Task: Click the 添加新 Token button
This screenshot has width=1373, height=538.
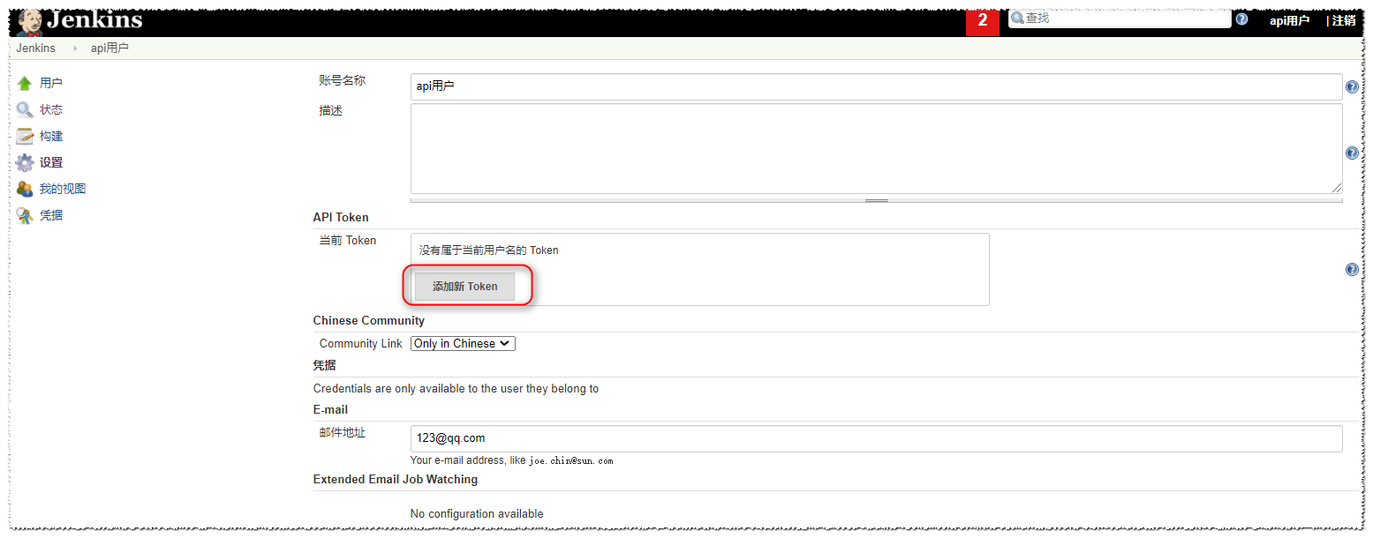Action: click(464, 287)
